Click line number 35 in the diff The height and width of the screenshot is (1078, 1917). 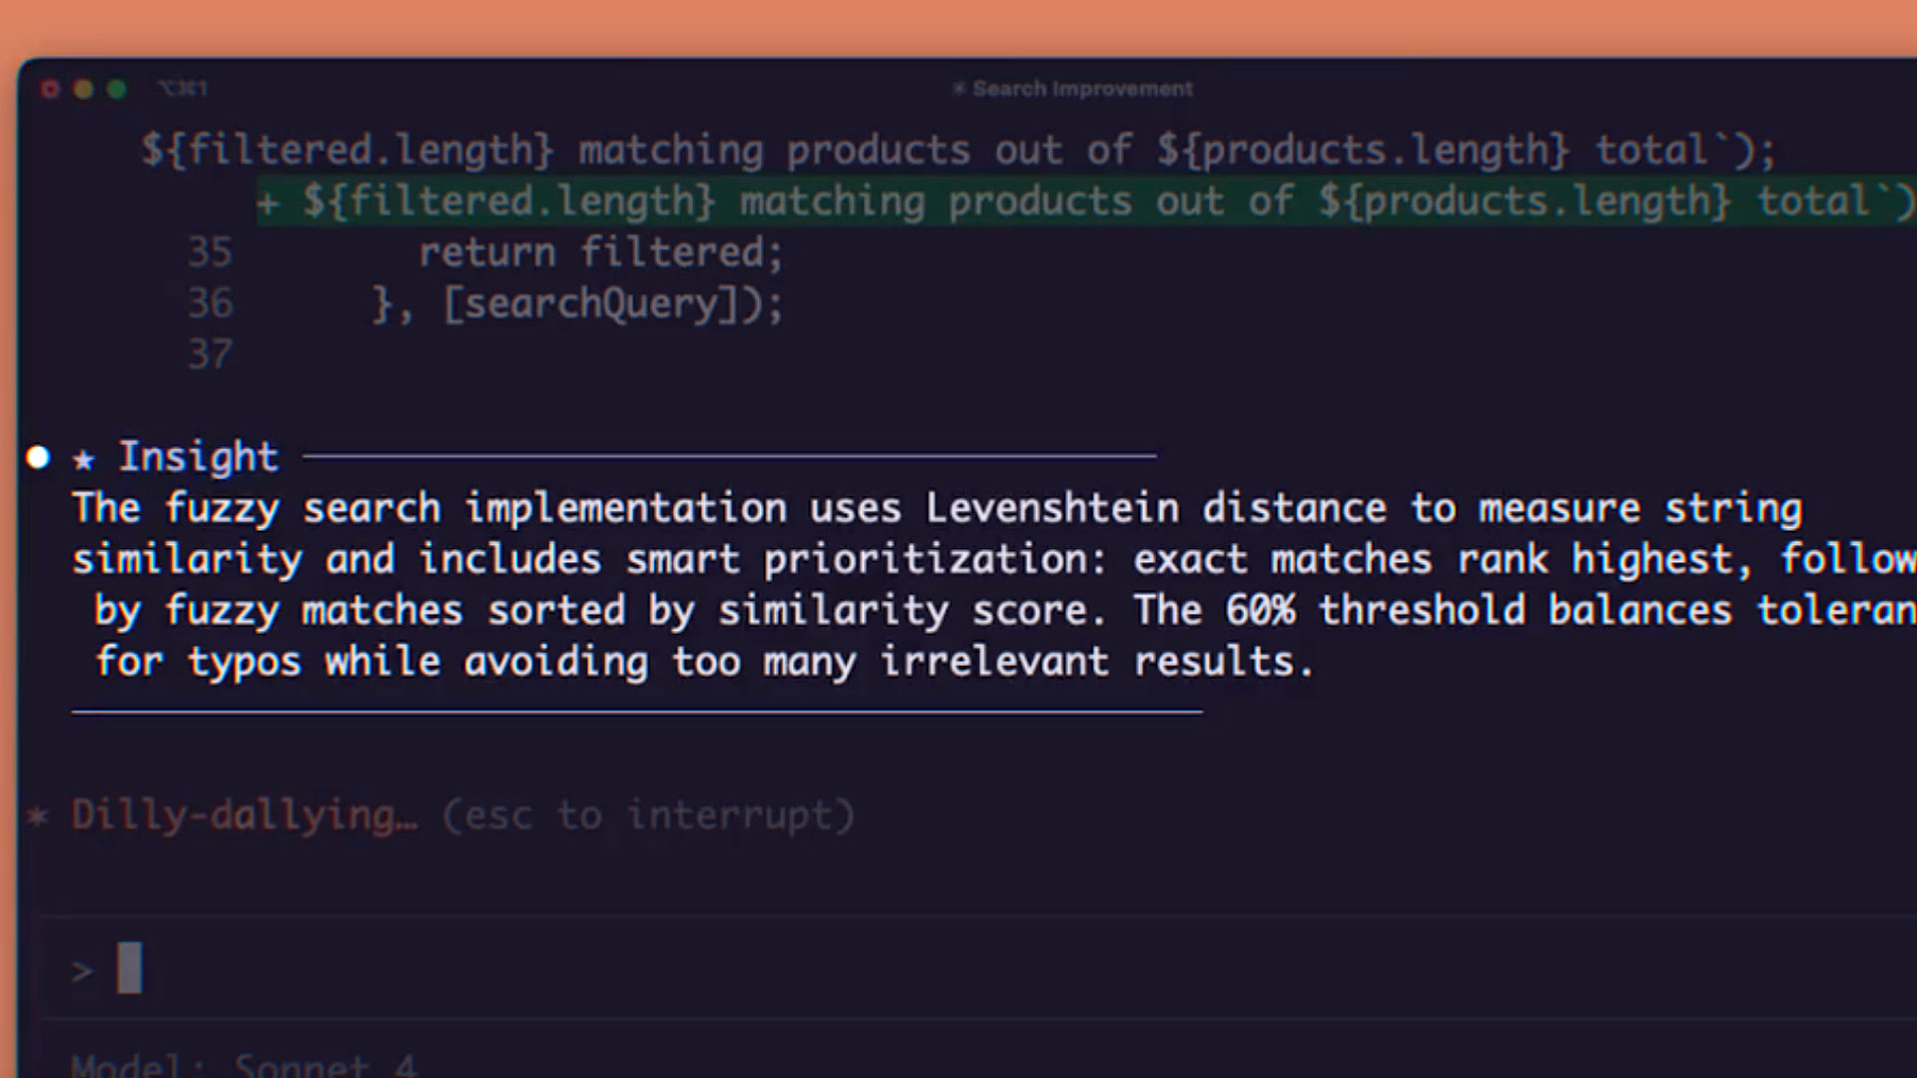point(210,253)
